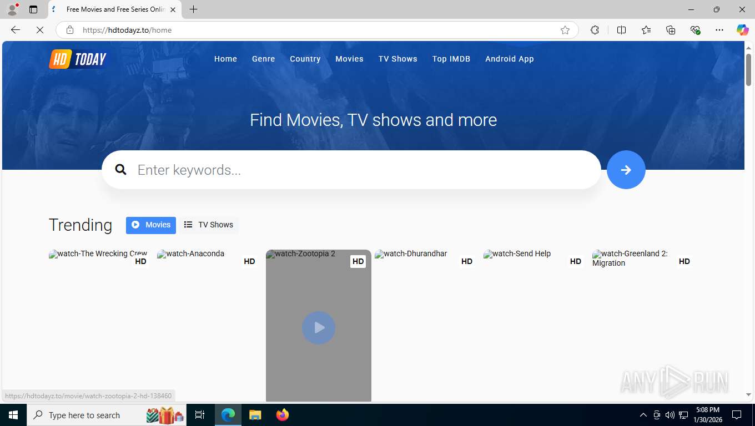Switch Trending to TV Shows tab

point(209,225)
